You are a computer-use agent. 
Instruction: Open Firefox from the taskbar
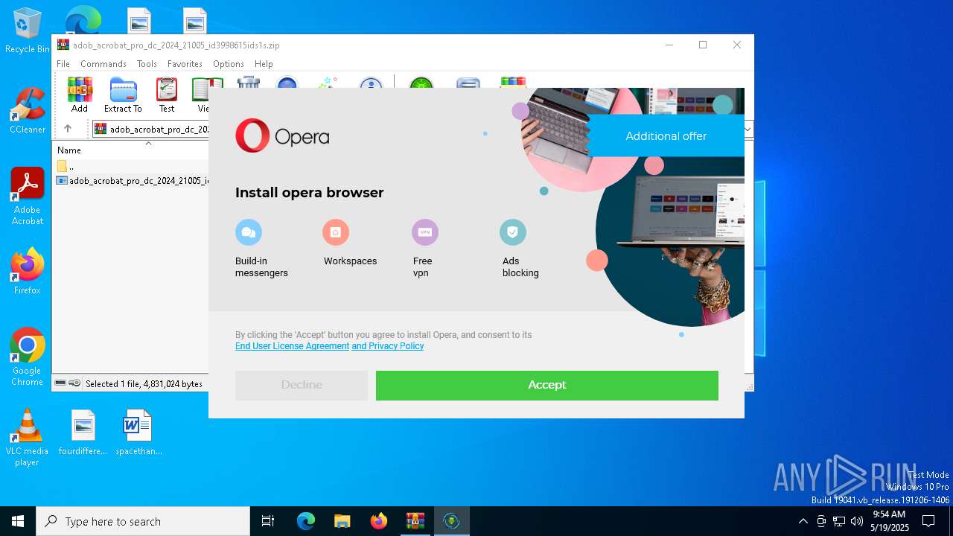pyautogui.click(x=379, y=521)
